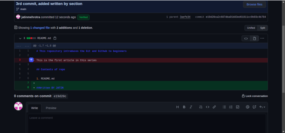The width and height of the screenshot is (285, 133).
Task: Click the Leave a comment text area
Action: tap(147, 123)
